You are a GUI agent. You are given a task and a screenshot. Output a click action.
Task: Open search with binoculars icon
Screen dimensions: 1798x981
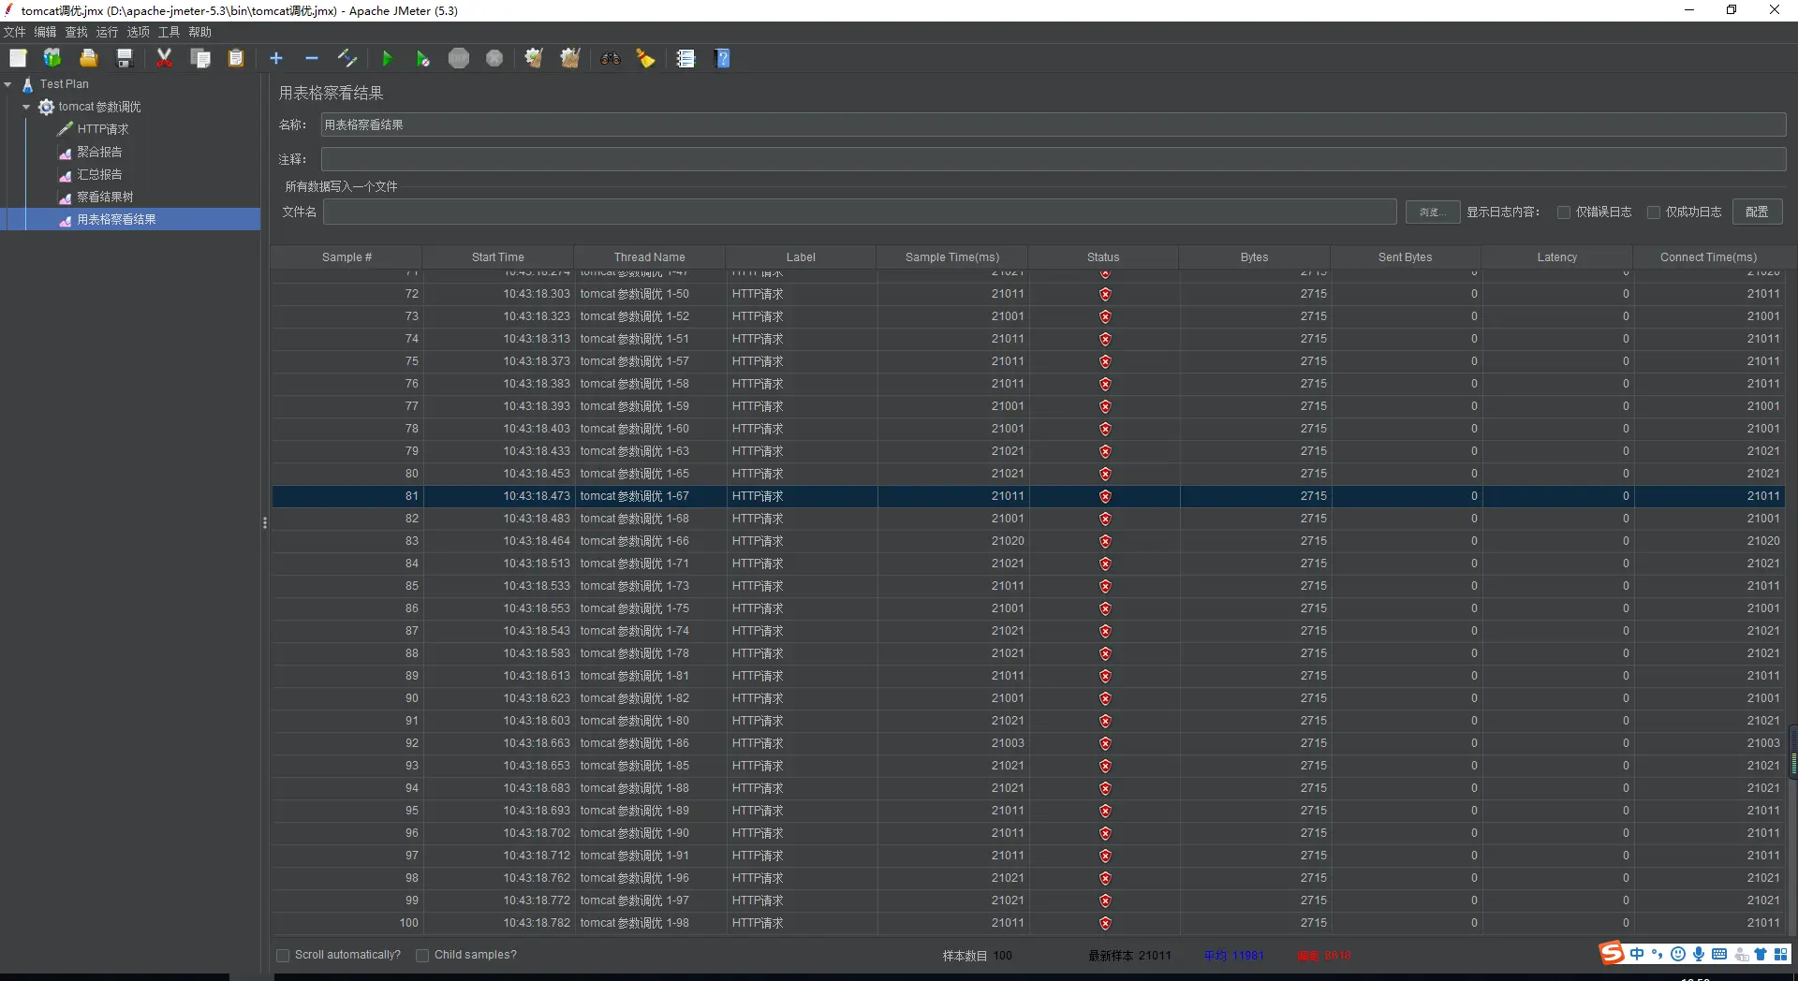(611, 58)
